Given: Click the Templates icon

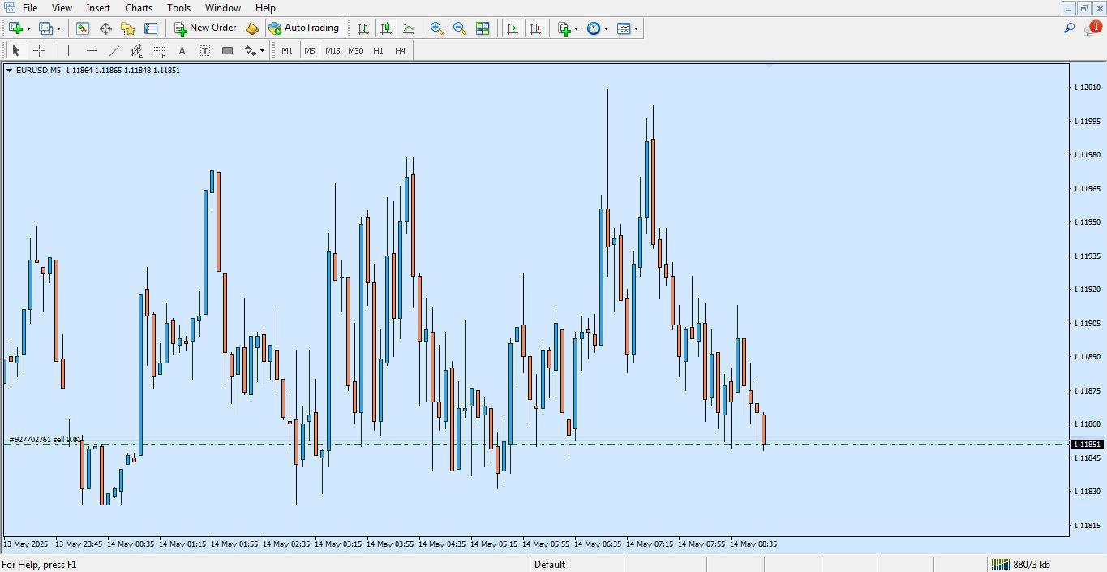Looking at the screenshot, I should coord(623,28).
